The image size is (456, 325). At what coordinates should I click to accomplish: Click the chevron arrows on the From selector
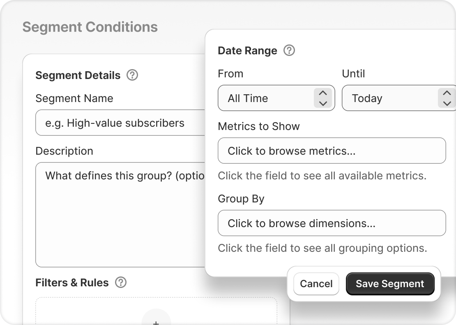point(323,98)
